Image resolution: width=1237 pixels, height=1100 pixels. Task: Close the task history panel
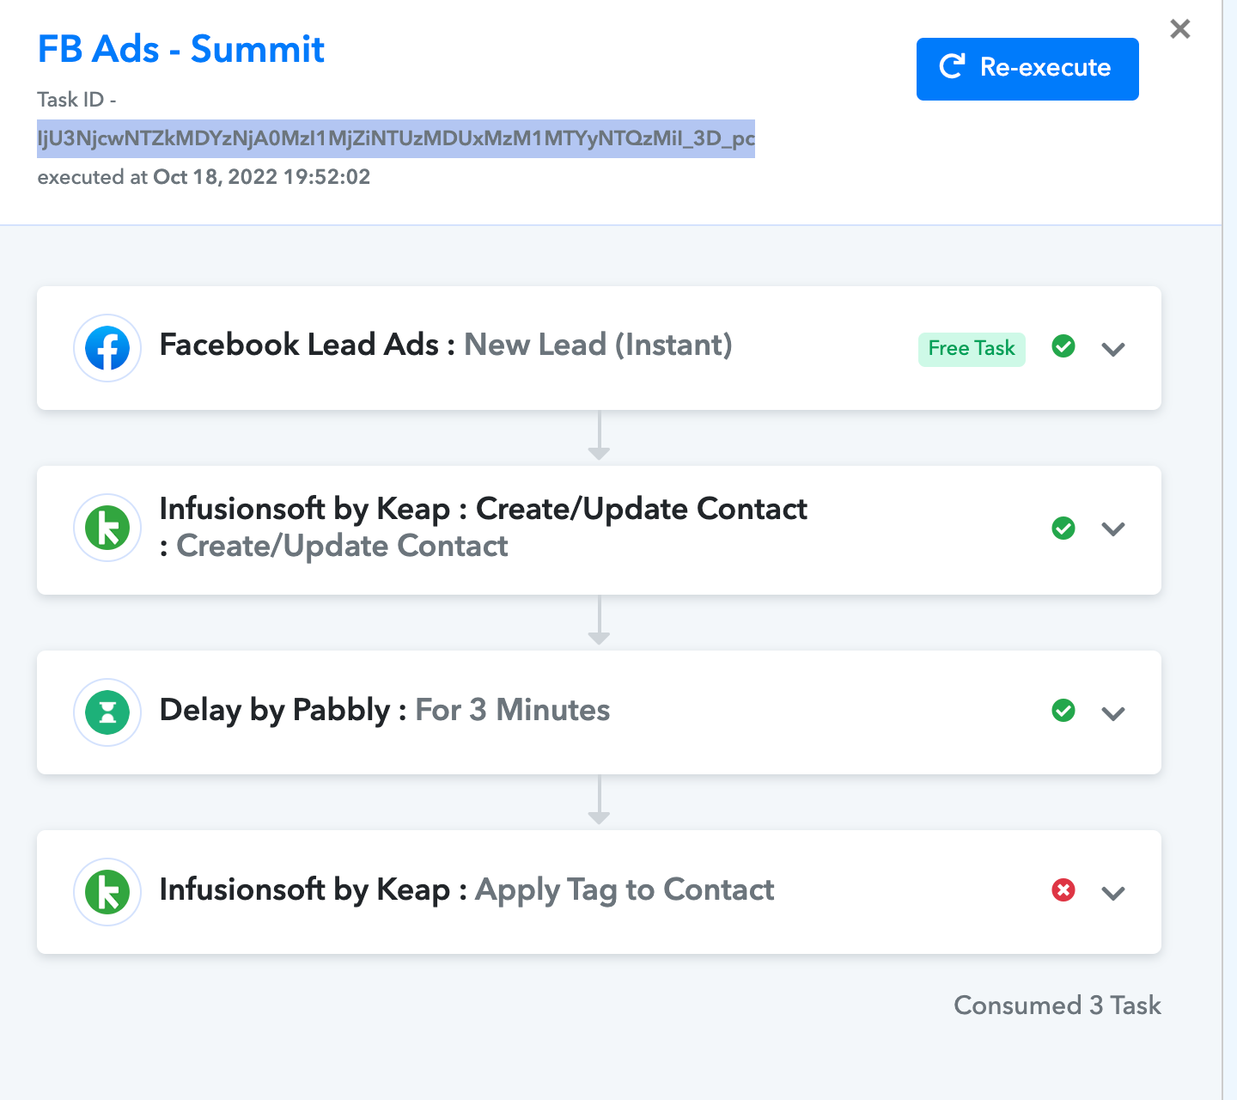click(x=1180, y=29)
